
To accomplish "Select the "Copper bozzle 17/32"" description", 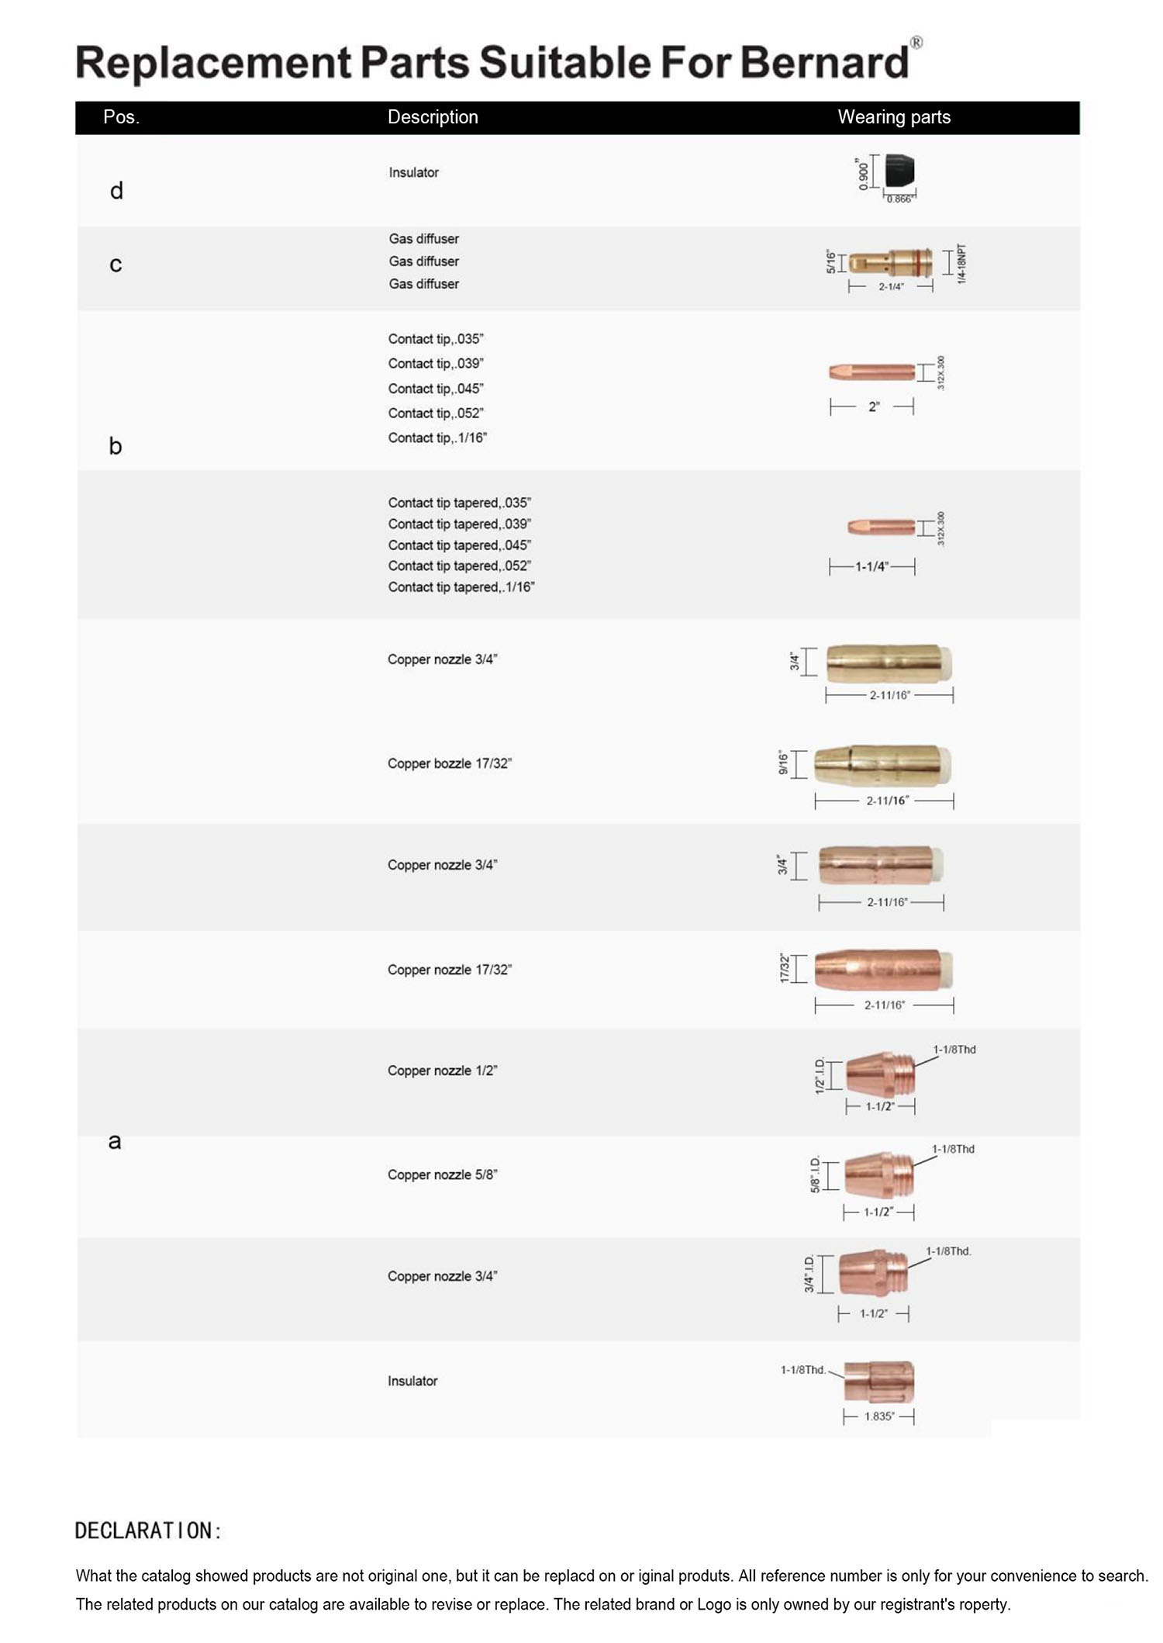I will [450, 763].
